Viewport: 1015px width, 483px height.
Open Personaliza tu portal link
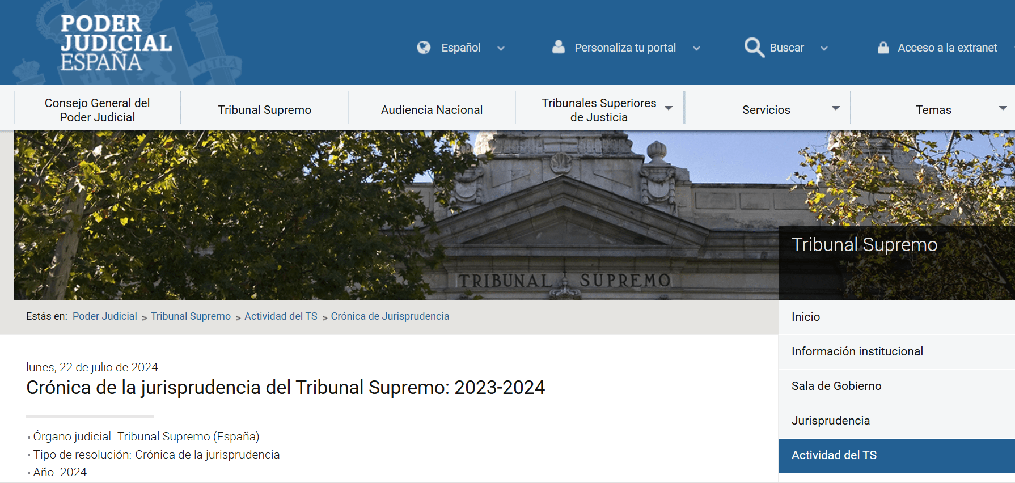(x=625, y=48)
